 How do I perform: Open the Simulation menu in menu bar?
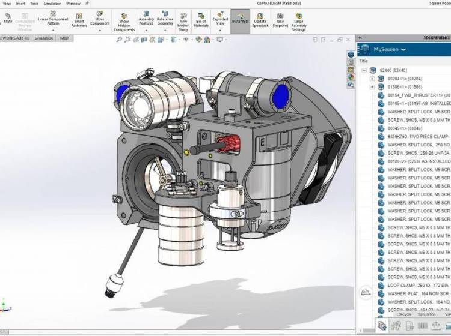[52, 3]
